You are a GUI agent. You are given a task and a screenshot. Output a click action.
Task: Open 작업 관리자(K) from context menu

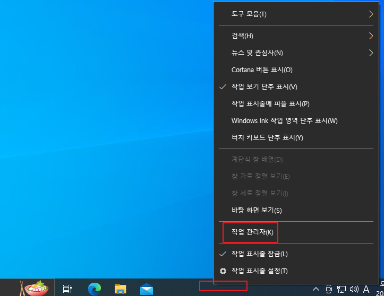click(296, 232)
